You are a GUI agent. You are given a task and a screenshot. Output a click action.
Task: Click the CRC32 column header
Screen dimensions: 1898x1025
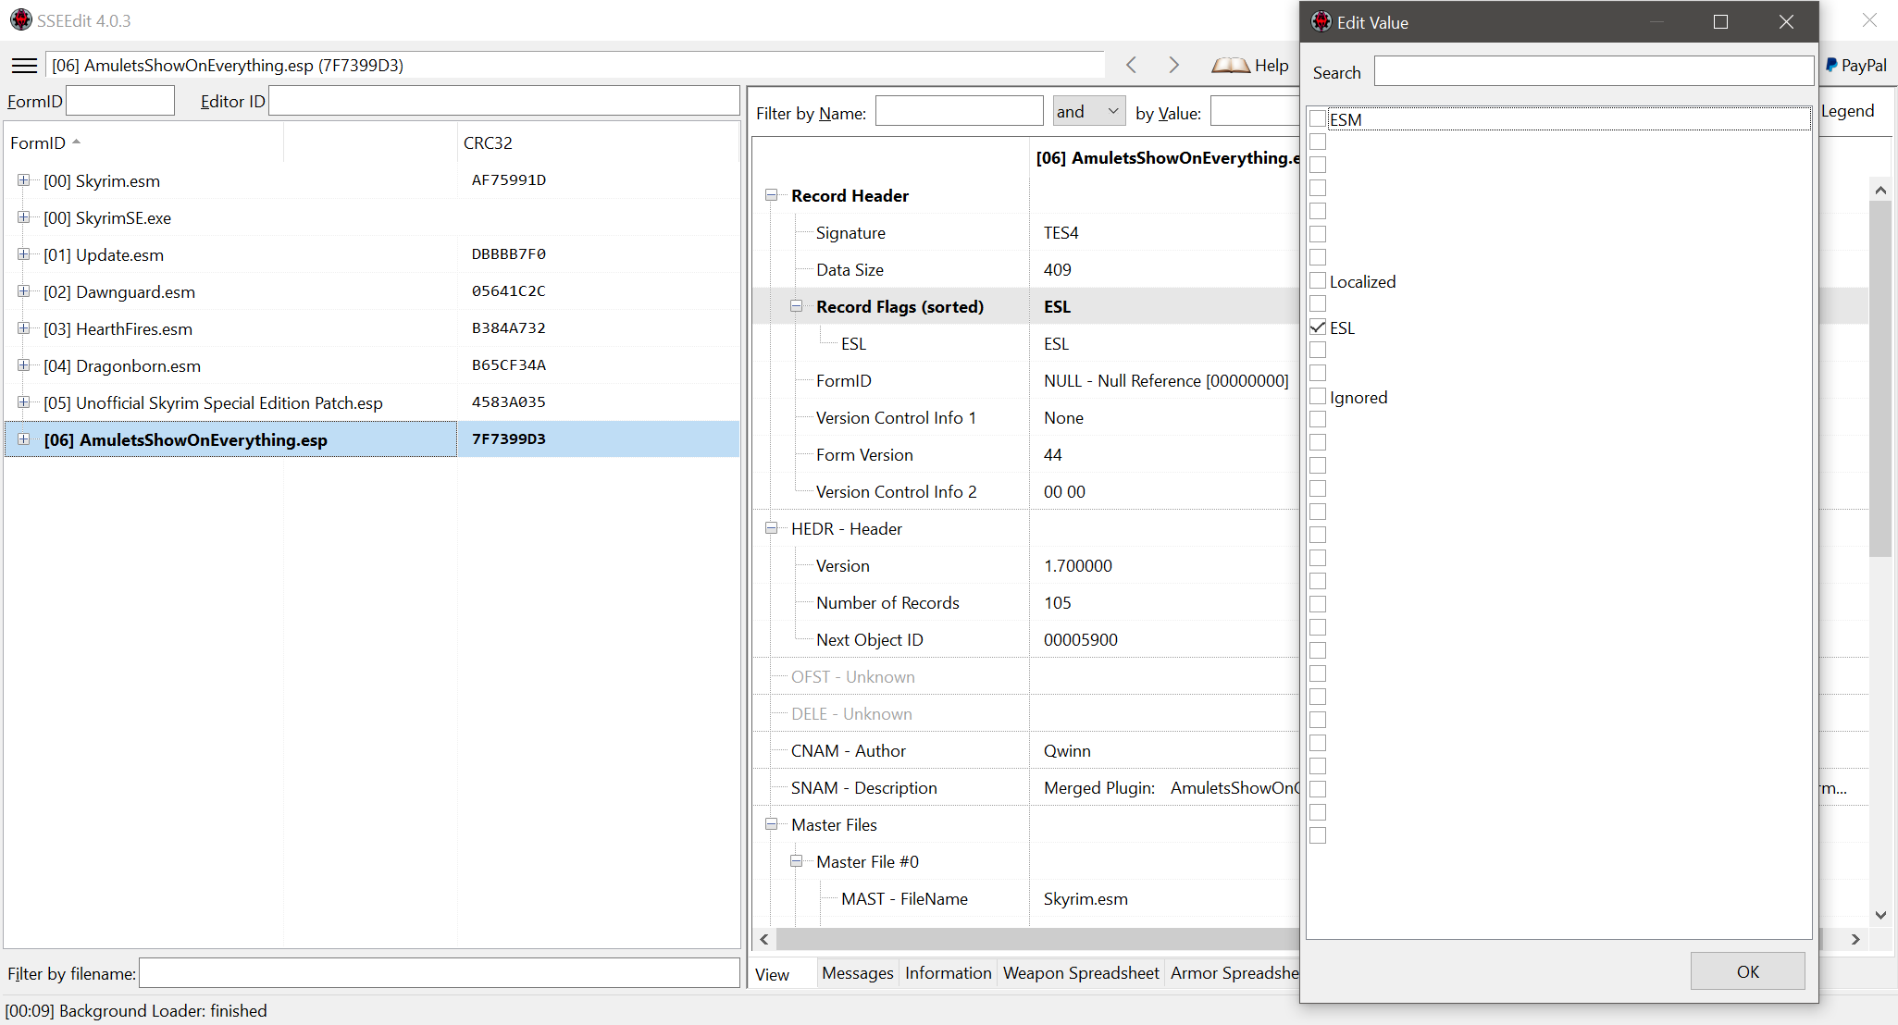tap(598, 142)
